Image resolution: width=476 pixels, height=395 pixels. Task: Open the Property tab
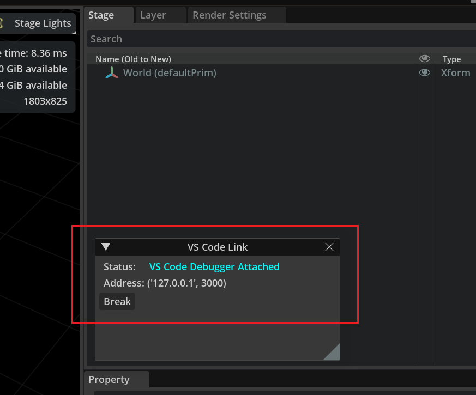(109, 379)
